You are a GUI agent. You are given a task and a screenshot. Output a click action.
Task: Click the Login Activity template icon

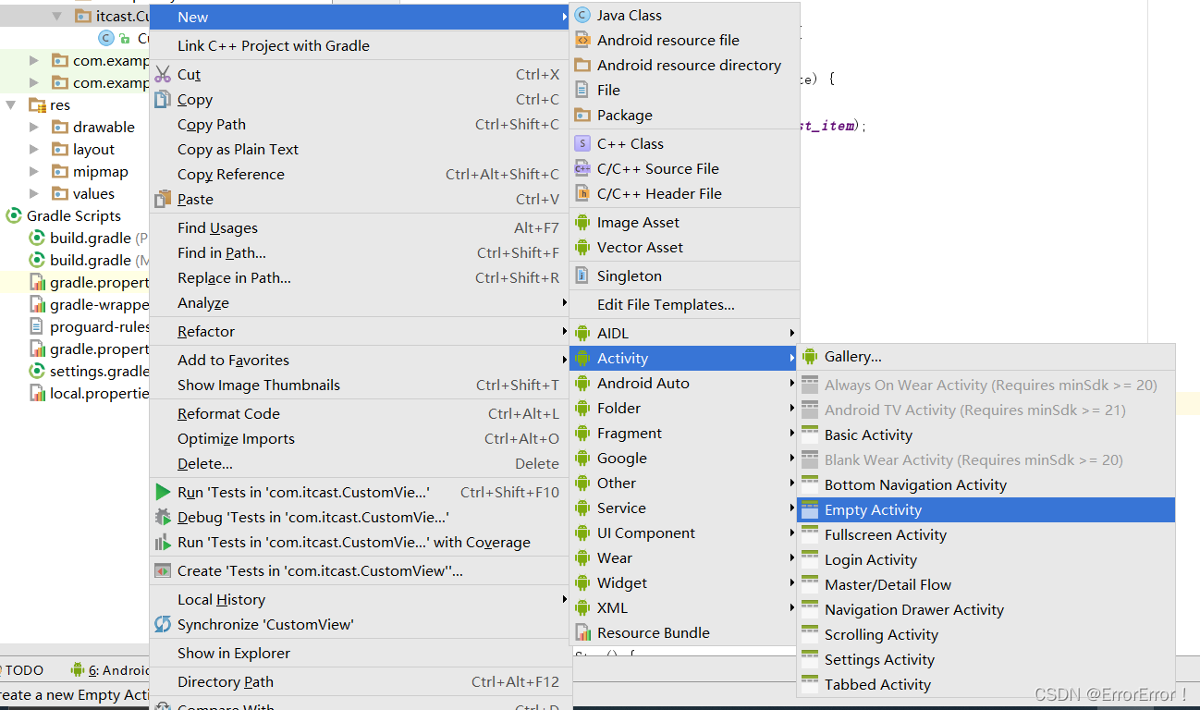810,559
